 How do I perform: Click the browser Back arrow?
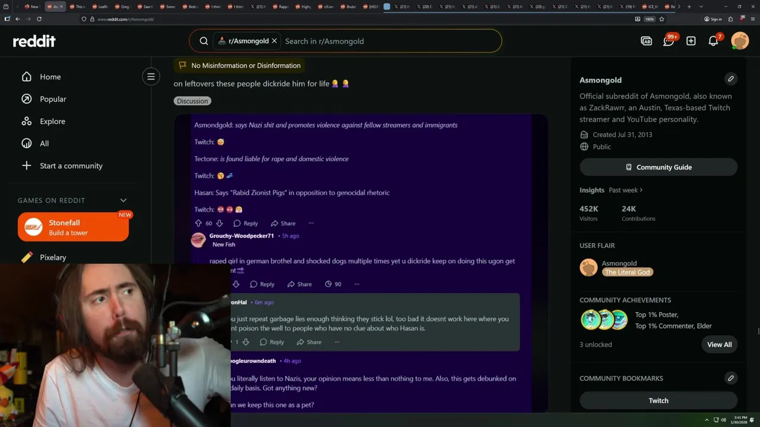[x=18, y=19]
